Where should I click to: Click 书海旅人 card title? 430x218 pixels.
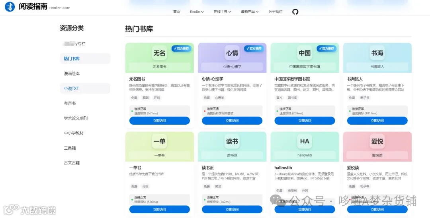(x=355, y=79)
